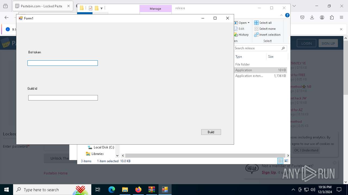Open Firefox downloads icon
Screen dimensions: 348x195
[312, 17]
